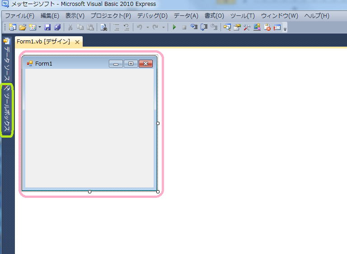The height and width of the screenshot is (254, 347).
Task: Open the 編集(E) menu
Action: click(50, 16)
